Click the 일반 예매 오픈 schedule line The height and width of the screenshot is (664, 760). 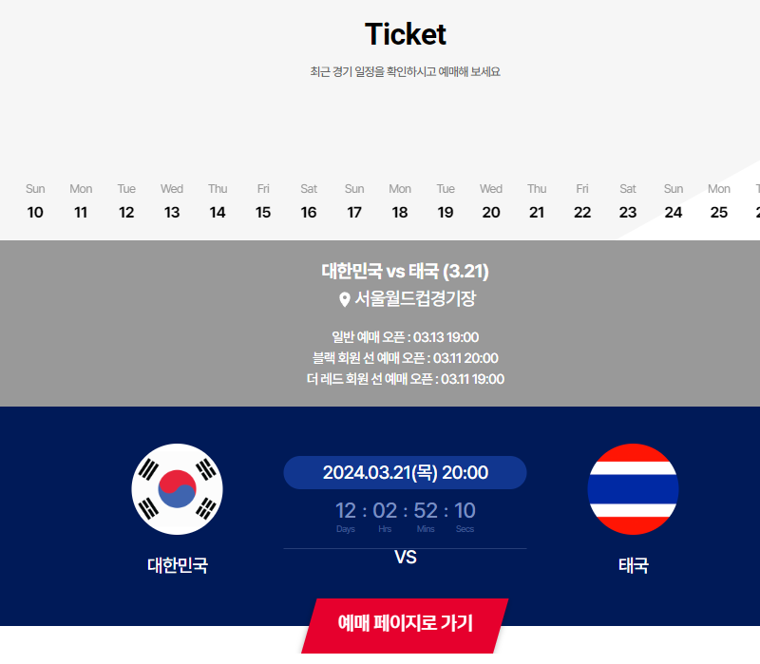pyautogui.click(x=405, y=338)
